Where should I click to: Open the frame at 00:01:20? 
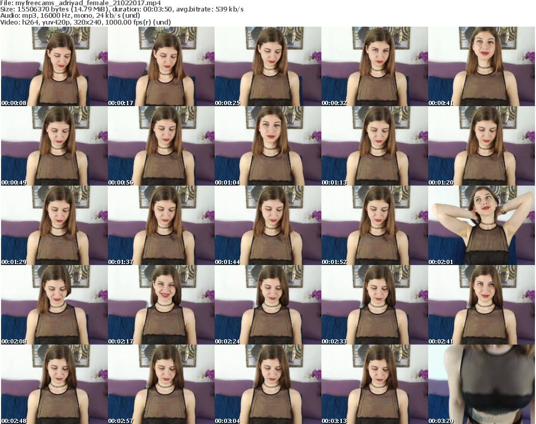point(482,146)
